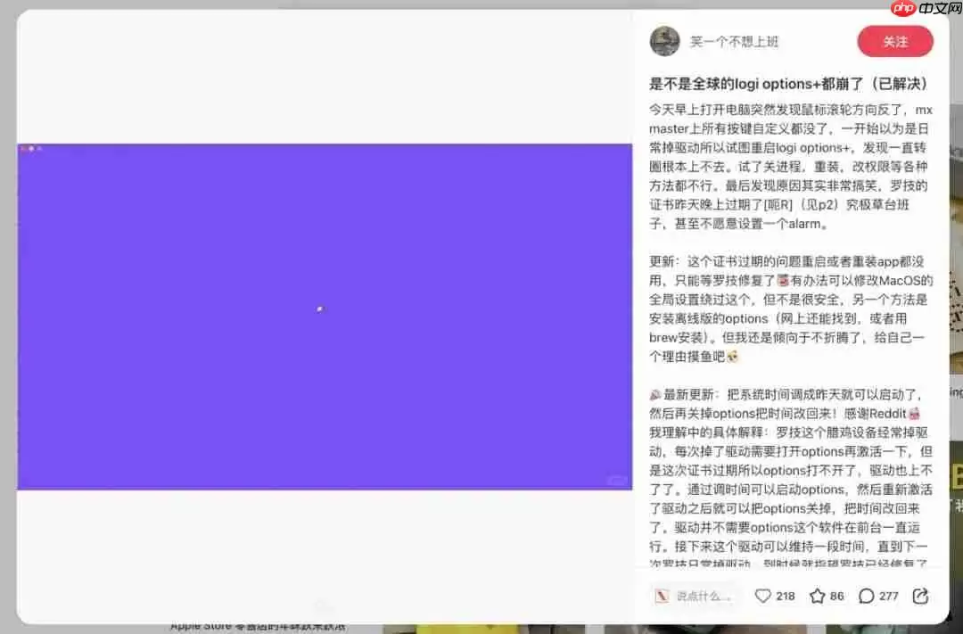Click the yellow minimize dot in the screenshot image

click(x=31, y=149)
